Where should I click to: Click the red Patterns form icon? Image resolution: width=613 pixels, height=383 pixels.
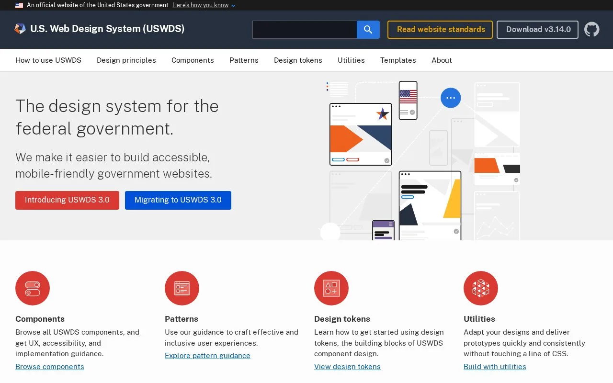click(x=182, y=288)
